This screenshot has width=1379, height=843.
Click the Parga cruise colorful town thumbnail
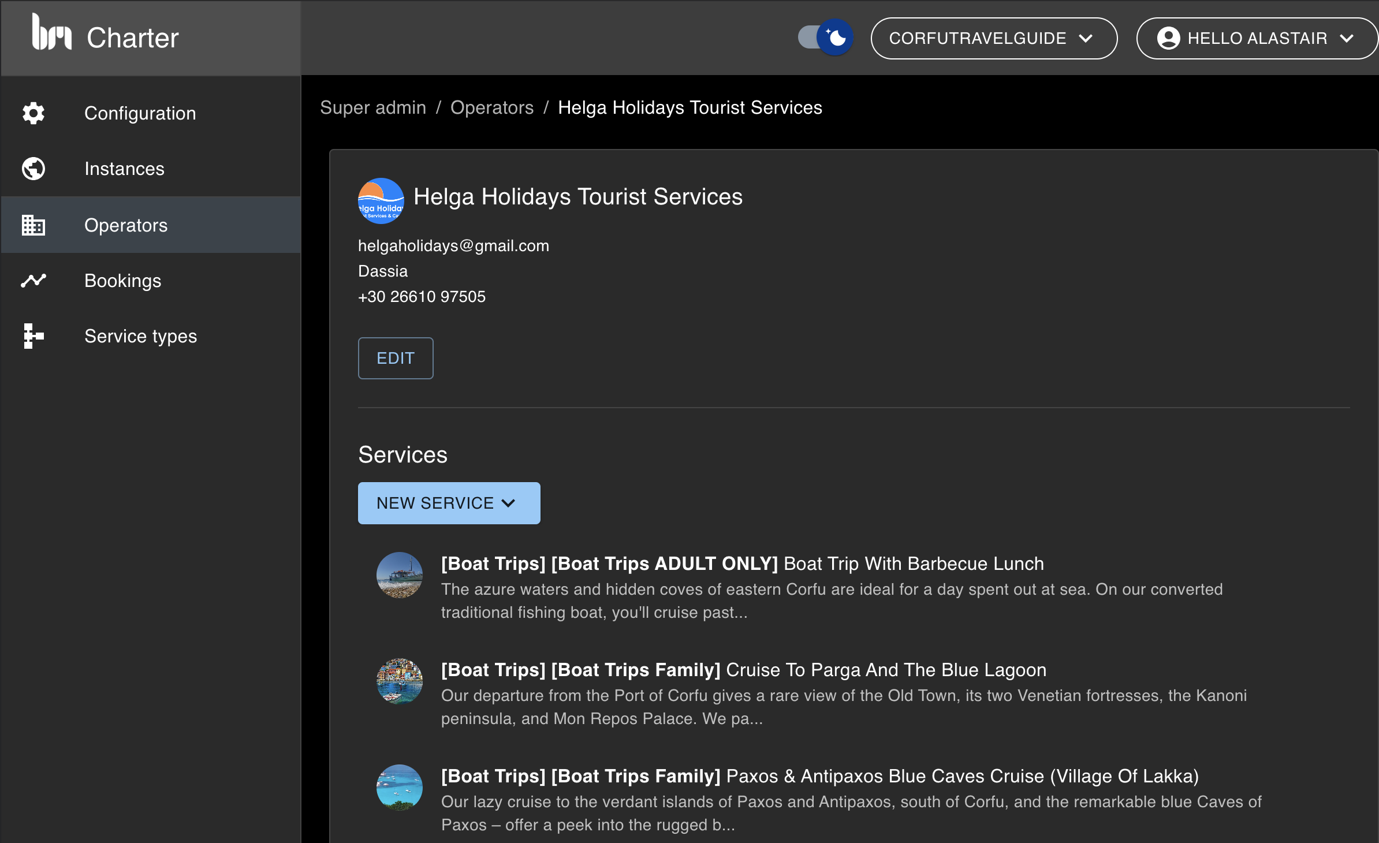click(x=400, y=681)
